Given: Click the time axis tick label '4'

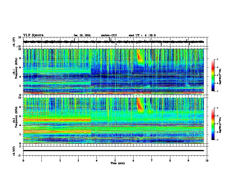Looking at the screenshot, I should [97, 161].
